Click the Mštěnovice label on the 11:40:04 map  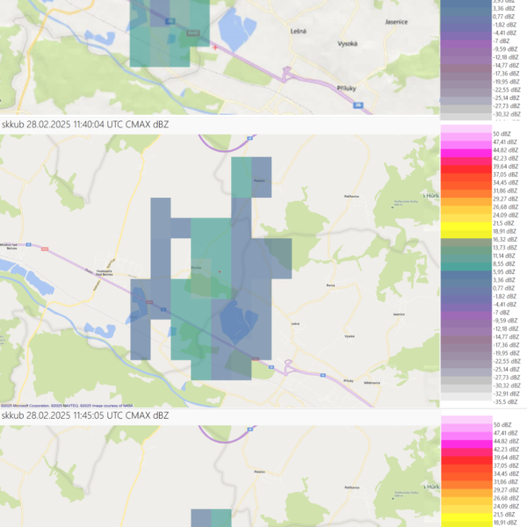tap(372, 383)
